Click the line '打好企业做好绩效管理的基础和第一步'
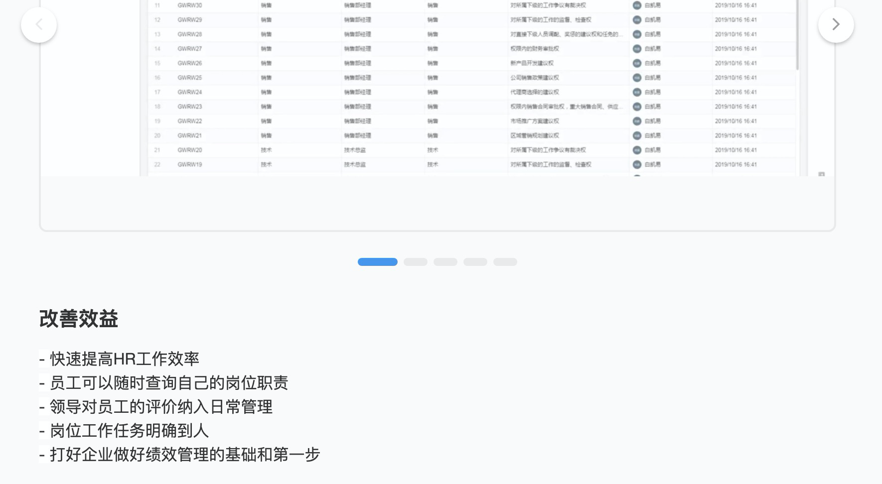Screen dimensions: 882x484 point(185,454)
